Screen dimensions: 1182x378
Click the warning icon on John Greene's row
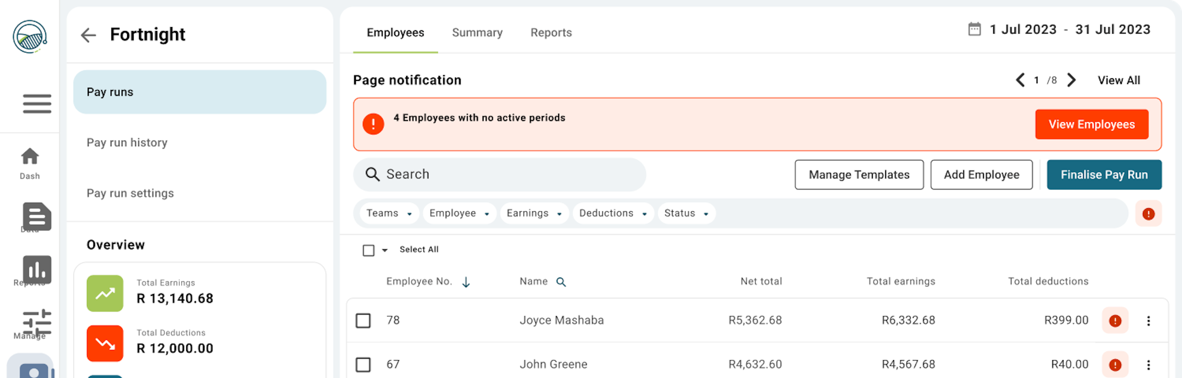point(1115,365)
